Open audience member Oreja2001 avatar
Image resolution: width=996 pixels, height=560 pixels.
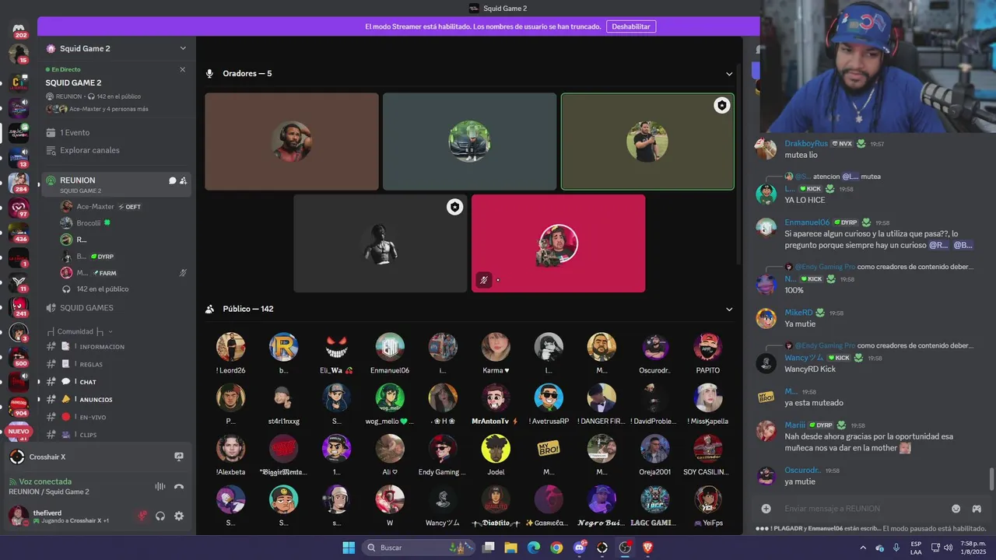(x=654, y=449)
